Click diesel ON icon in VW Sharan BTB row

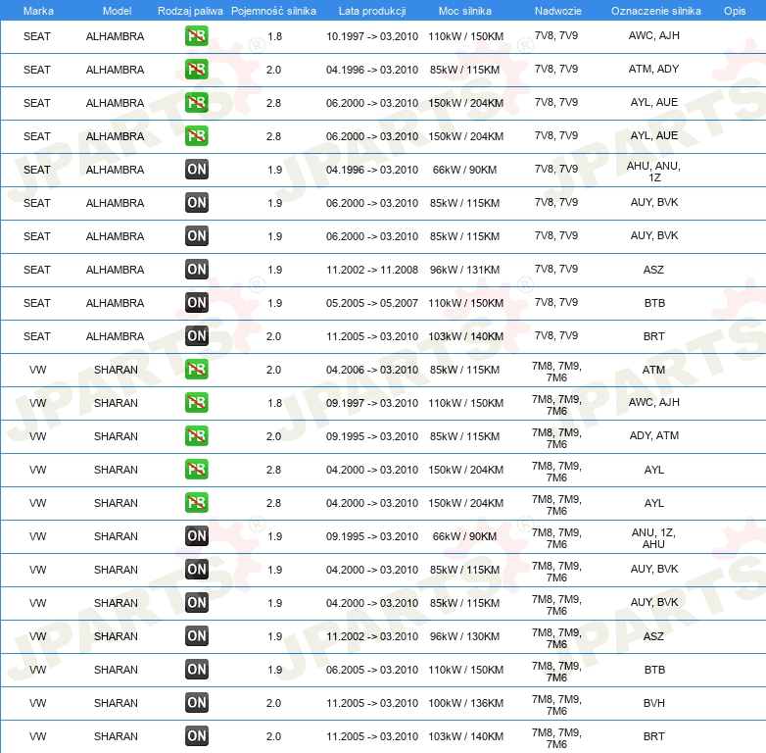[196, 670]
